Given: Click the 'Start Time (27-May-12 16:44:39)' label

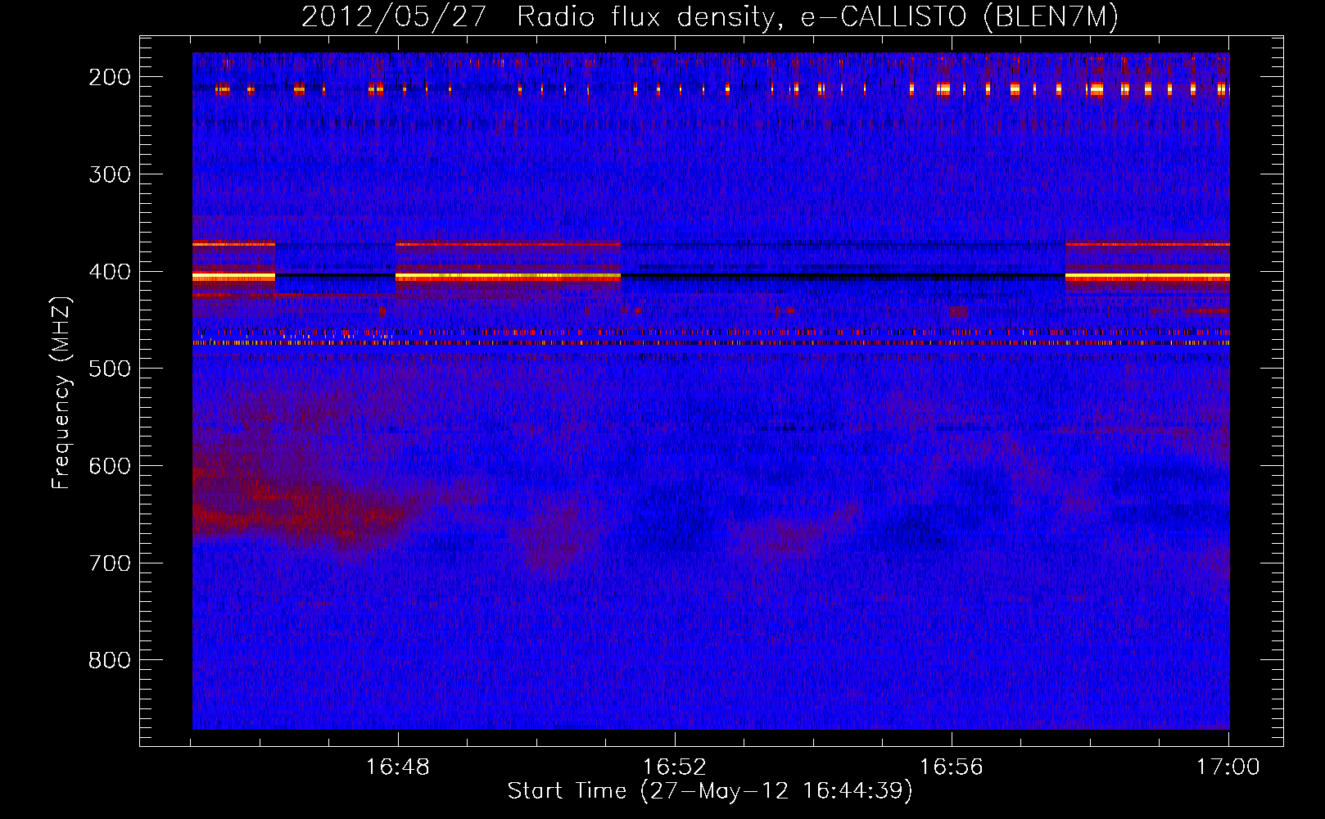Looking at the screenshot, I should pyautogui.click(x=710, y=791).
